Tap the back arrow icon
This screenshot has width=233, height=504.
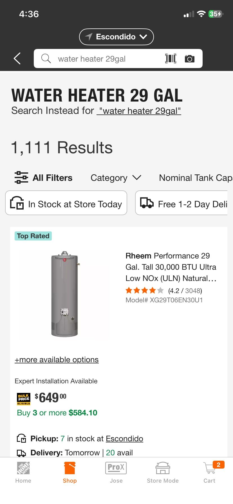[x=17, y=58]
